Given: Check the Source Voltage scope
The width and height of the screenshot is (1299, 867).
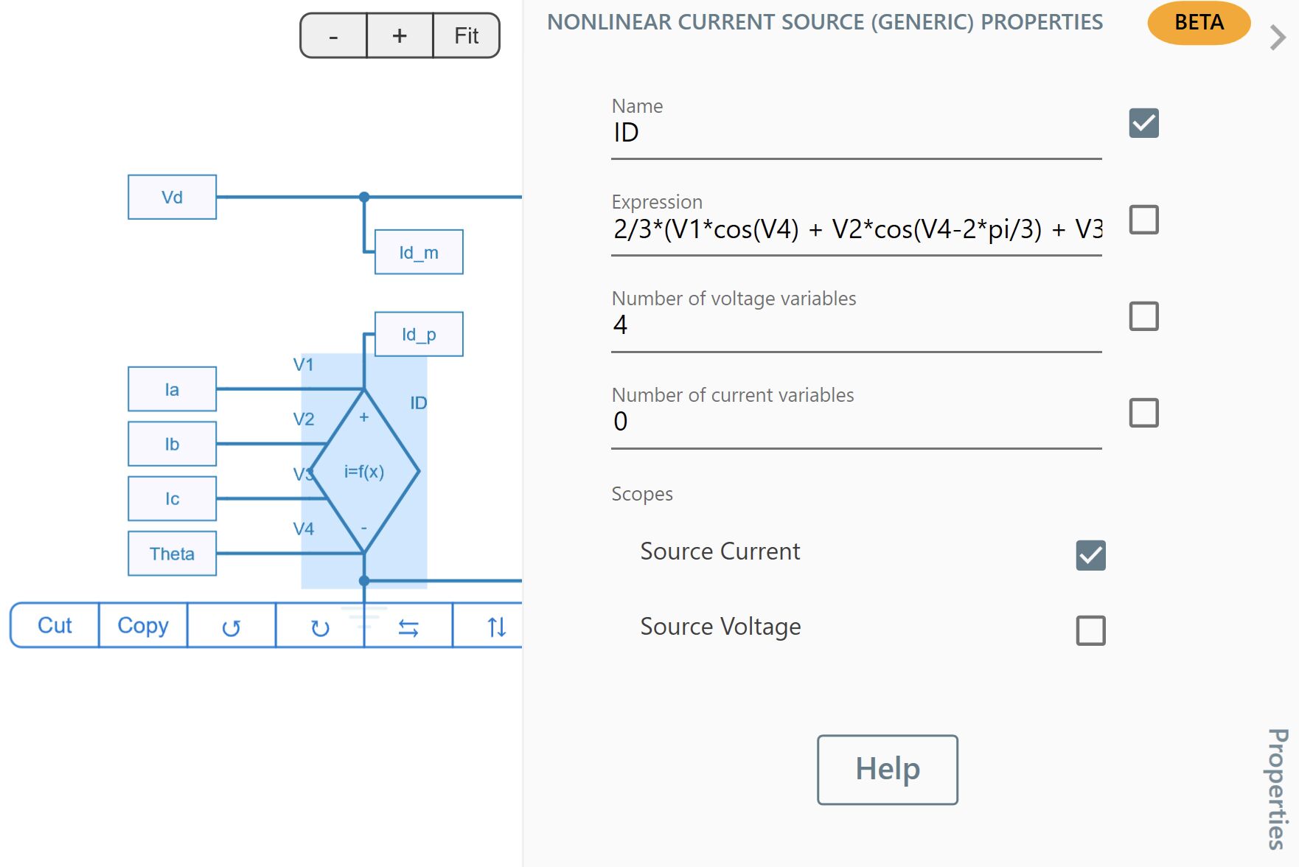Looking at the screenshot, I should (1090, 630).
